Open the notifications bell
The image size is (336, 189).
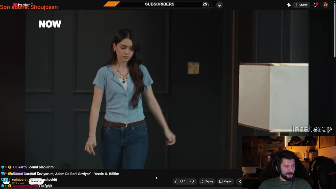(315, 5)
